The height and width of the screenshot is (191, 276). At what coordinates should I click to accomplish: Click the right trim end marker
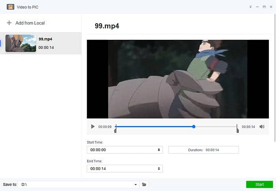pos(237,128)
